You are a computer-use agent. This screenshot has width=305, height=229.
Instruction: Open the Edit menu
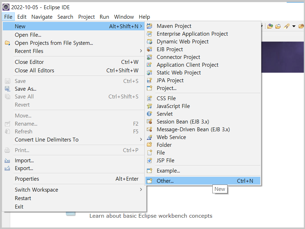click(22, 17)
